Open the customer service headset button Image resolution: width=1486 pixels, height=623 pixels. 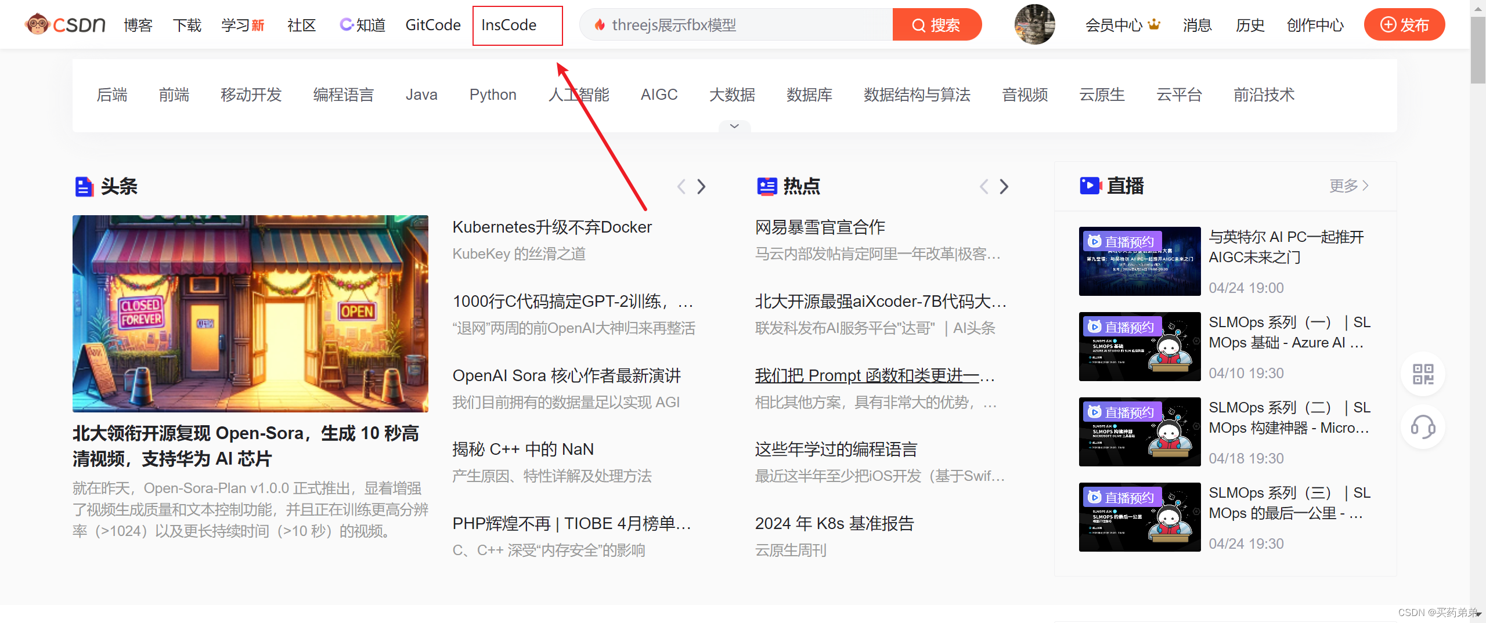1423,428
